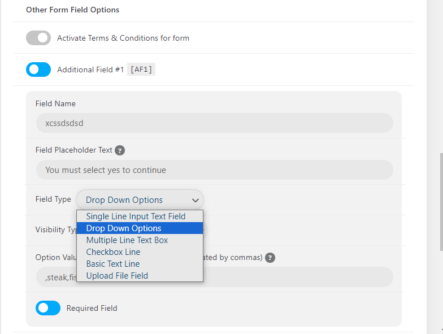
Task: Click help icon beside Field Placeholder Text
Action: pyautogui.click(x=120, y=150)
